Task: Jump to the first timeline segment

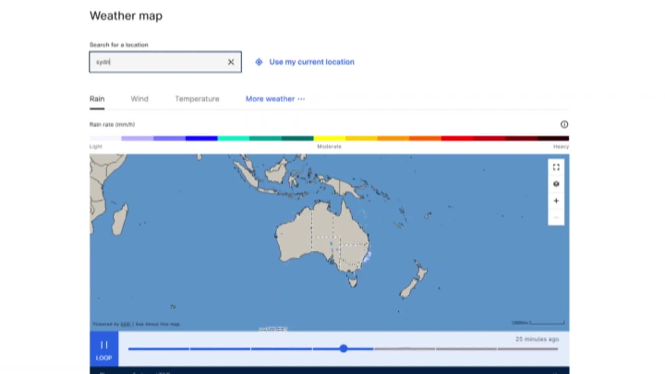Action: pyautogui.click(x=159, y=349)
